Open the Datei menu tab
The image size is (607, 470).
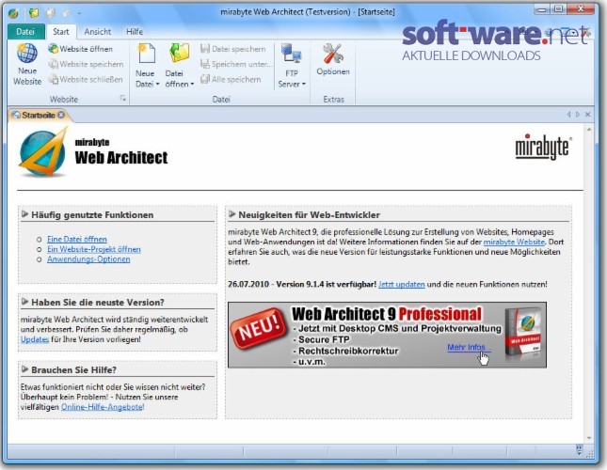click(25, 32)
